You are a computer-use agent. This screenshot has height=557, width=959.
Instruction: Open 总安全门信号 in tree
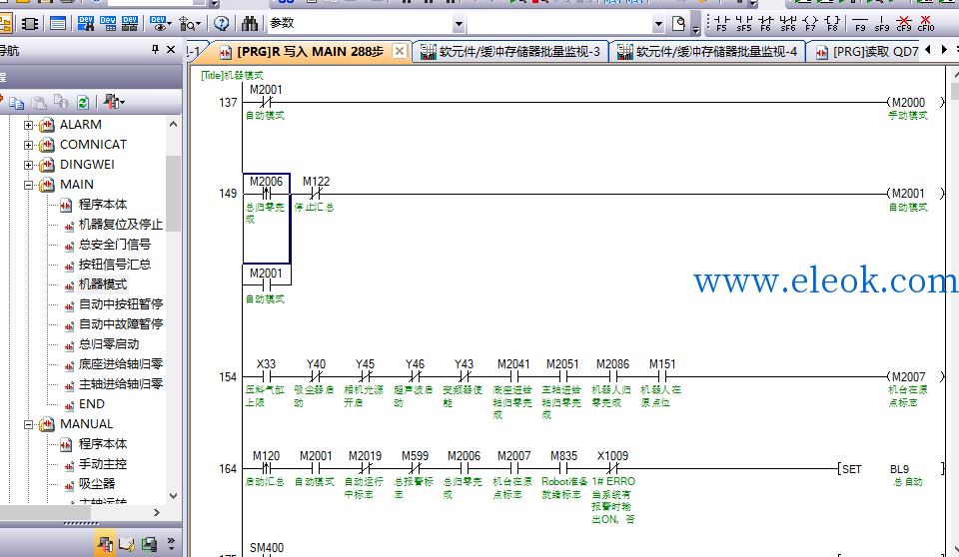click(x=114, y=245)
